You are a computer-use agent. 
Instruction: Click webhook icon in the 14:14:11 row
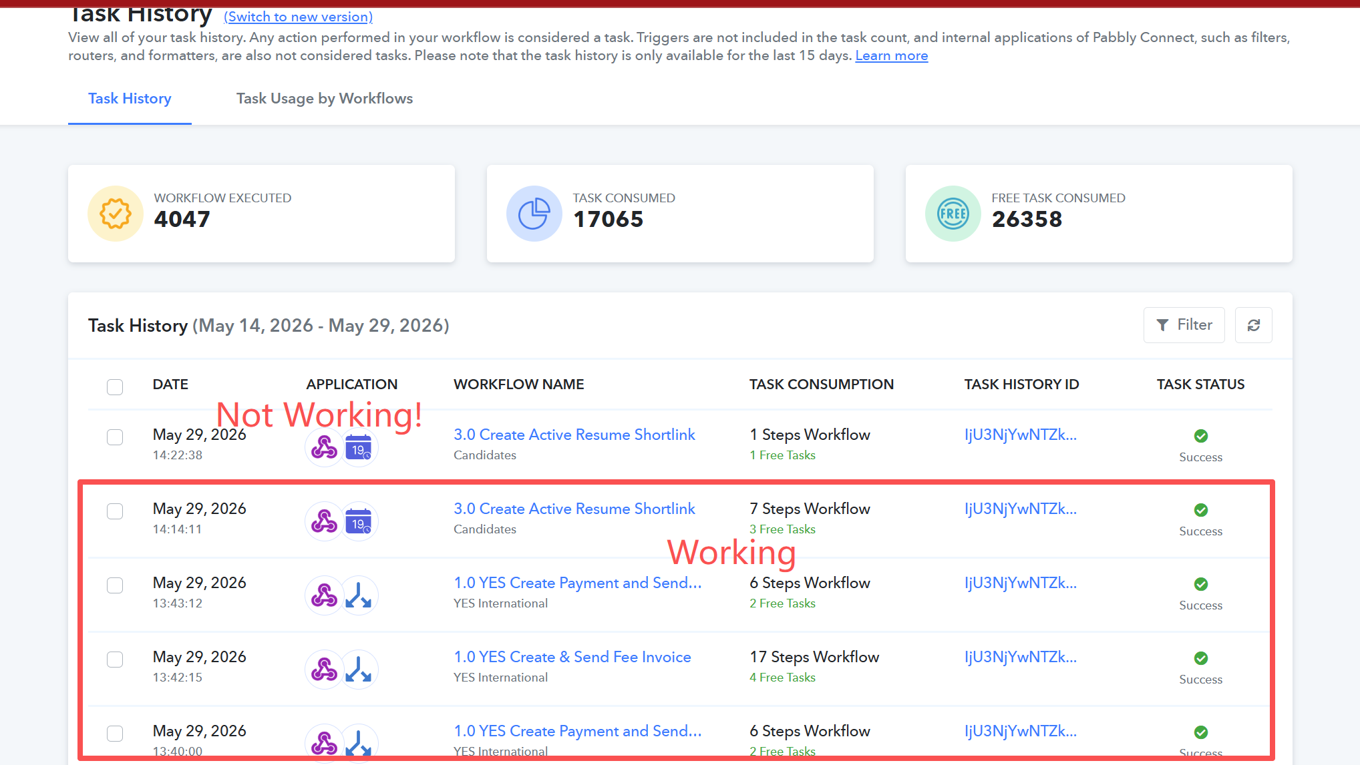click(324, 521)
